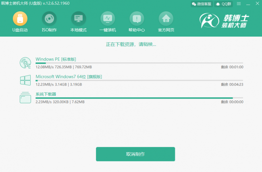Click the 12.23MB/s 3.14GB speed text
Viewport: 262px width, 172px height.
(59, 84)
